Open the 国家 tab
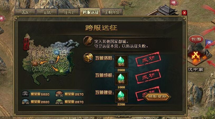Viewport: 215px width, 119px height. 25,12
